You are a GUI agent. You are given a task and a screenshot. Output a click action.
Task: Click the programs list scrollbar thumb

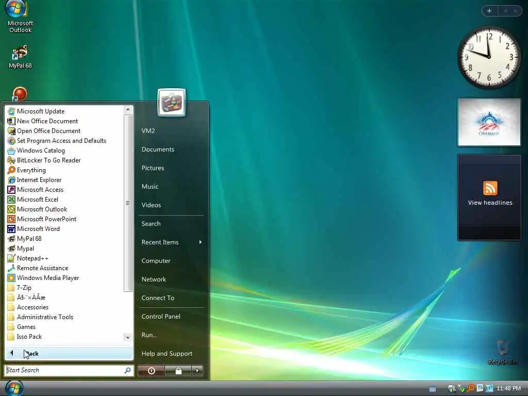tap(128, 203)
